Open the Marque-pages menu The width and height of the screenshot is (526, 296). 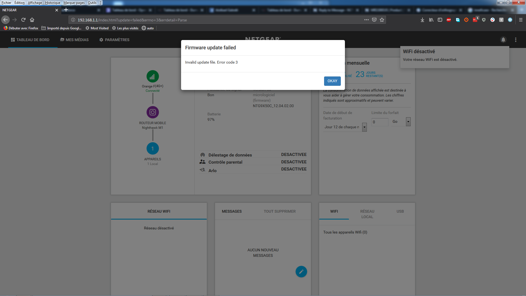pos(74,3)
